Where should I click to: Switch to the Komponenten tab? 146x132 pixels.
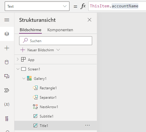pyautogui.click(x=60, y=30)
